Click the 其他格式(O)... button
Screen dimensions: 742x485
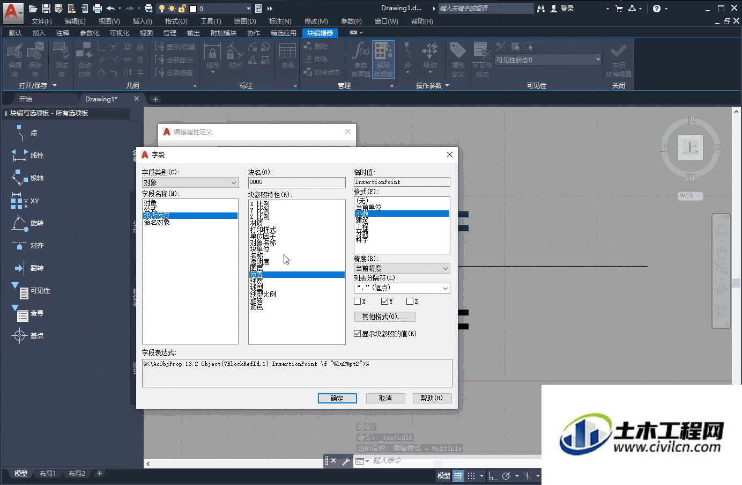(x=384, y=317)
